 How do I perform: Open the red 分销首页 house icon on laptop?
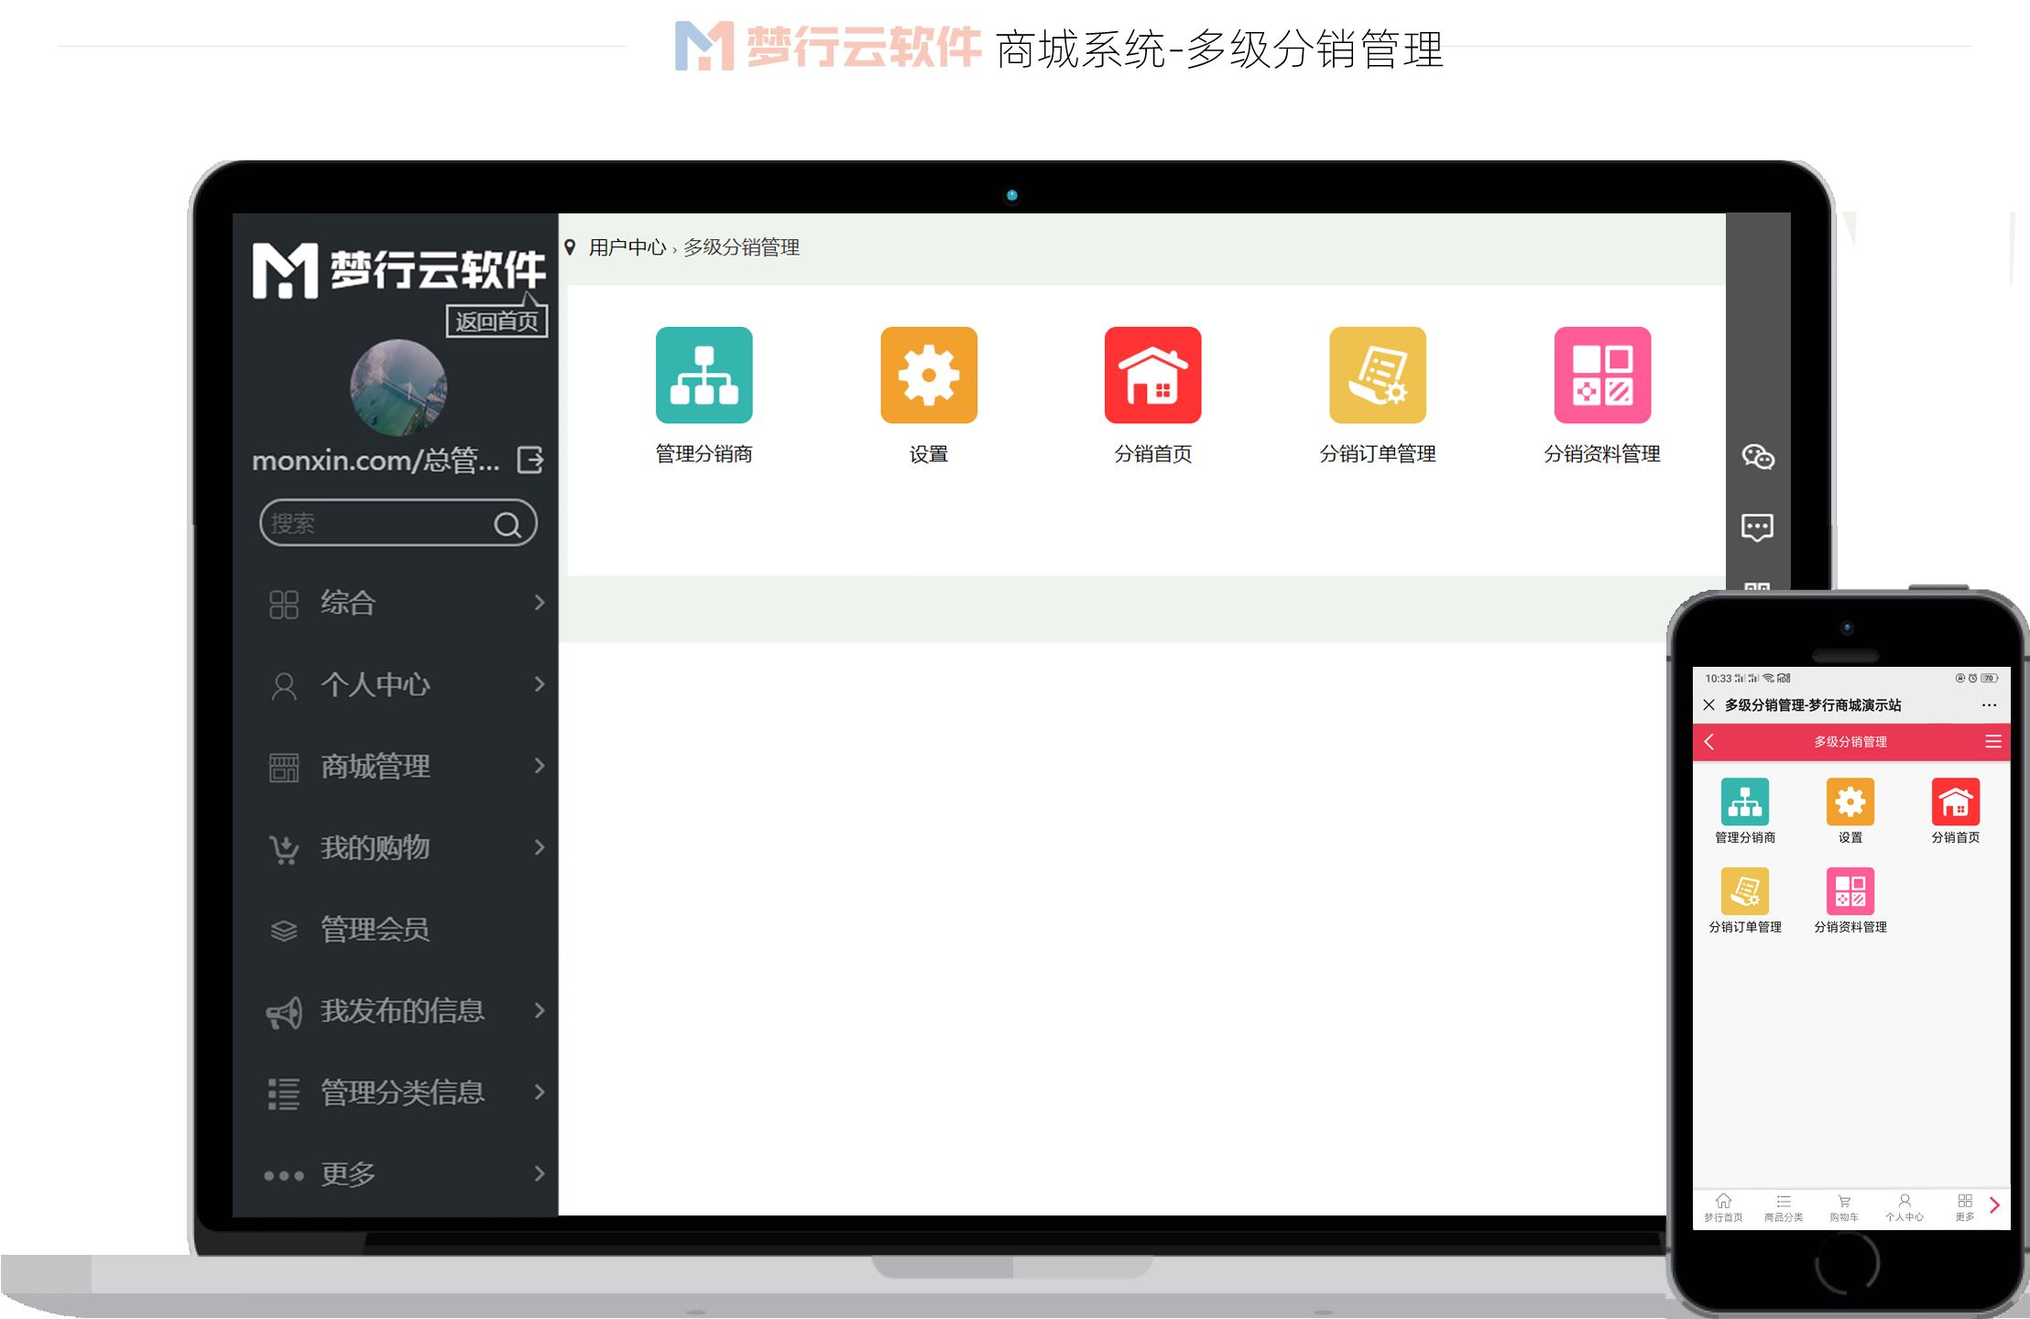click(x=1152, y=375)
